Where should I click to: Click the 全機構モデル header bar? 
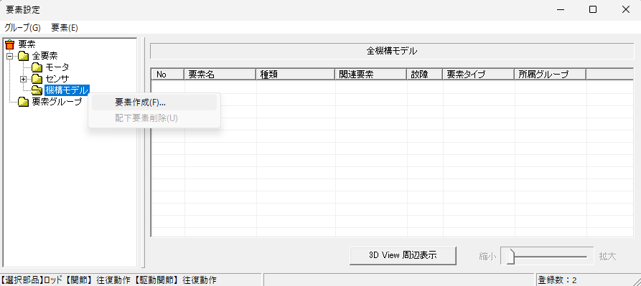point(392,52)
